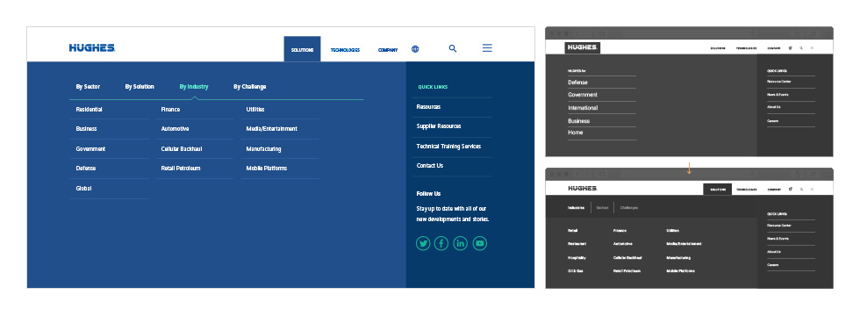Click Resource Center in lower gray wireframe
860x316 pixels.
point(779,226)
